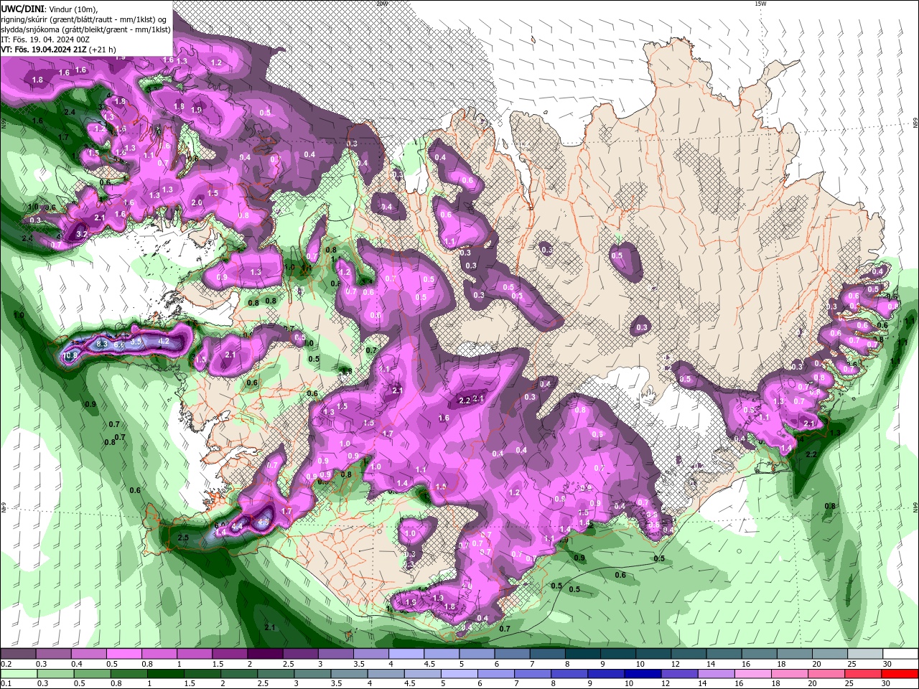Select the pale green 0.1 swatch in lower legend
This screenshot has width=919, height=689.
(x=18, y=675)
